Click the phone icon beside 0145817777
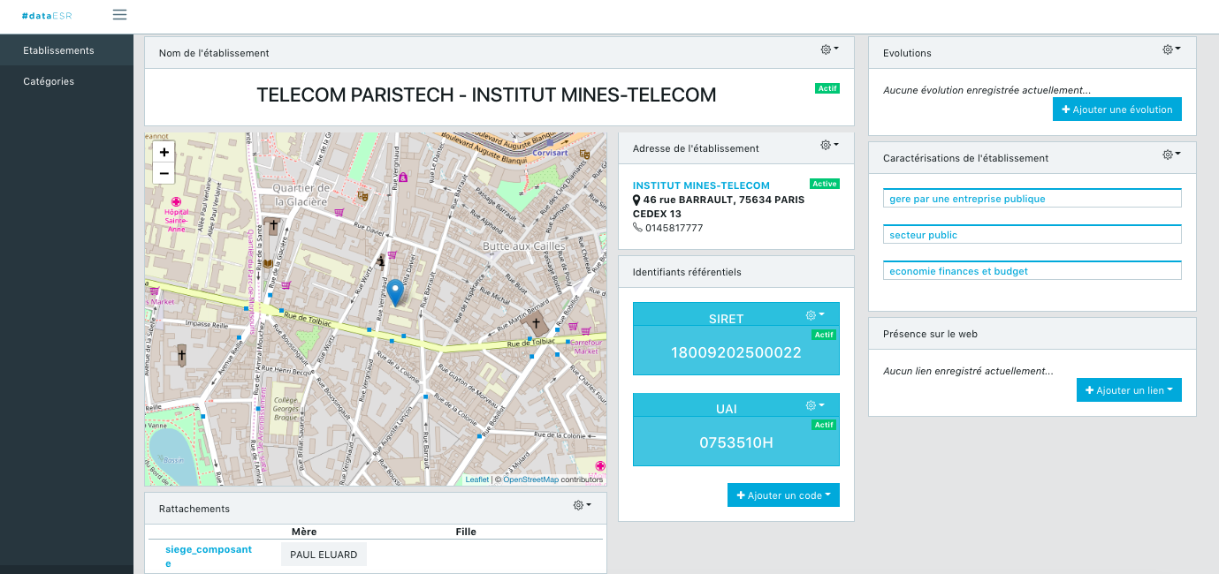This screenshot has width=1219, height=574. 637,228
